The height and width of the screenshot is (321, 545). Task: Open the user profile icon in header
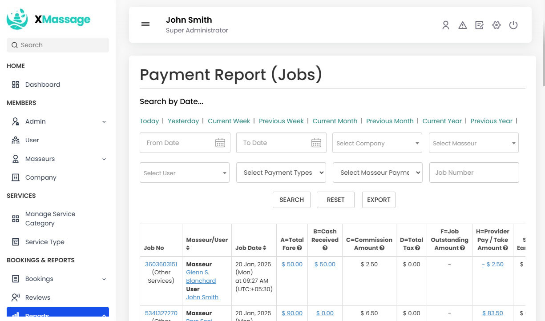tap(445, 25)
